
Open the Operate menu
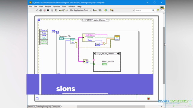[x=56, y=7]
